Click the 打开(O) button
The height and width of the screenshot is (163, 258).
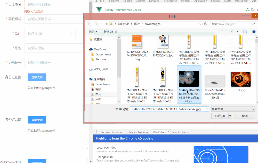coord(220,116)
